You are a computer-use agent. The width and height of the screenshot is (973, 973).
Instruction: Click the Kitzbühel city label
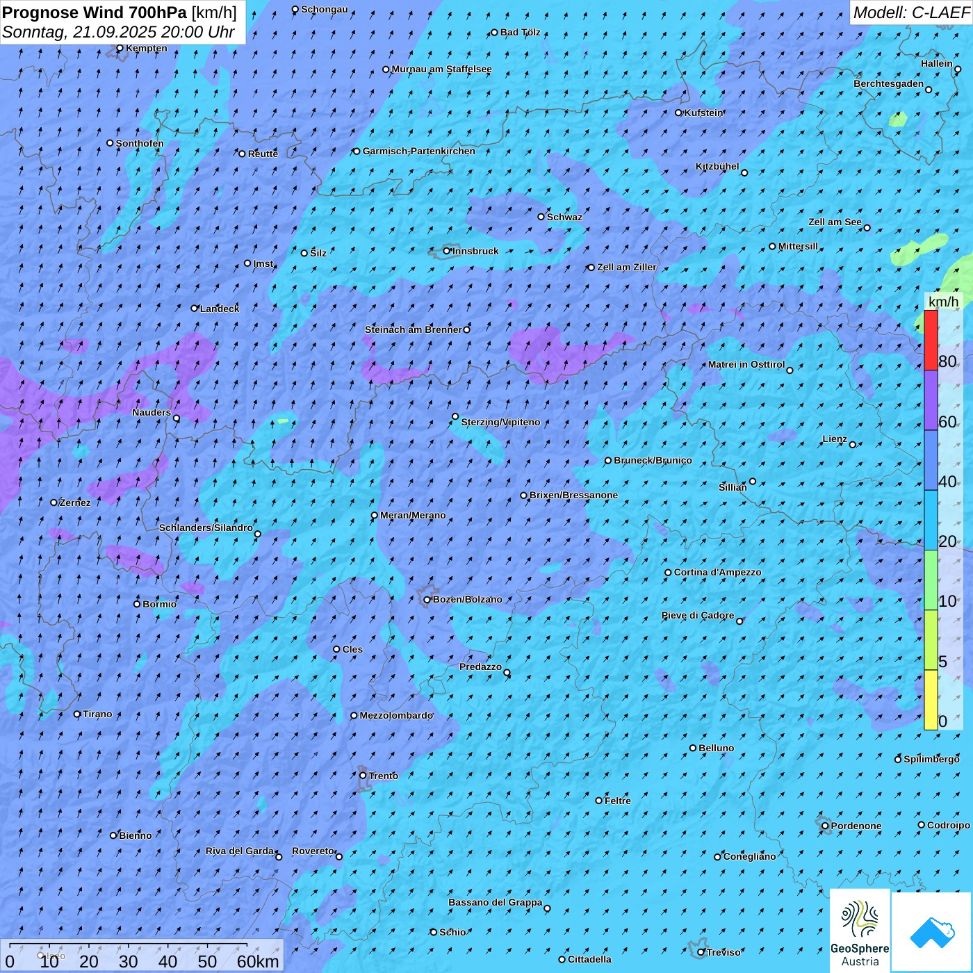[717, 167]
